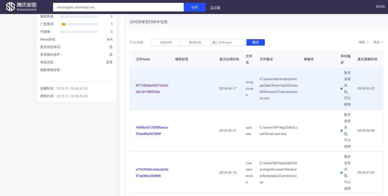Open hash 0f710926e4d371b054da7dcf166f233e link
Viewport: 388px width, 196px height.
coord(152,89)
